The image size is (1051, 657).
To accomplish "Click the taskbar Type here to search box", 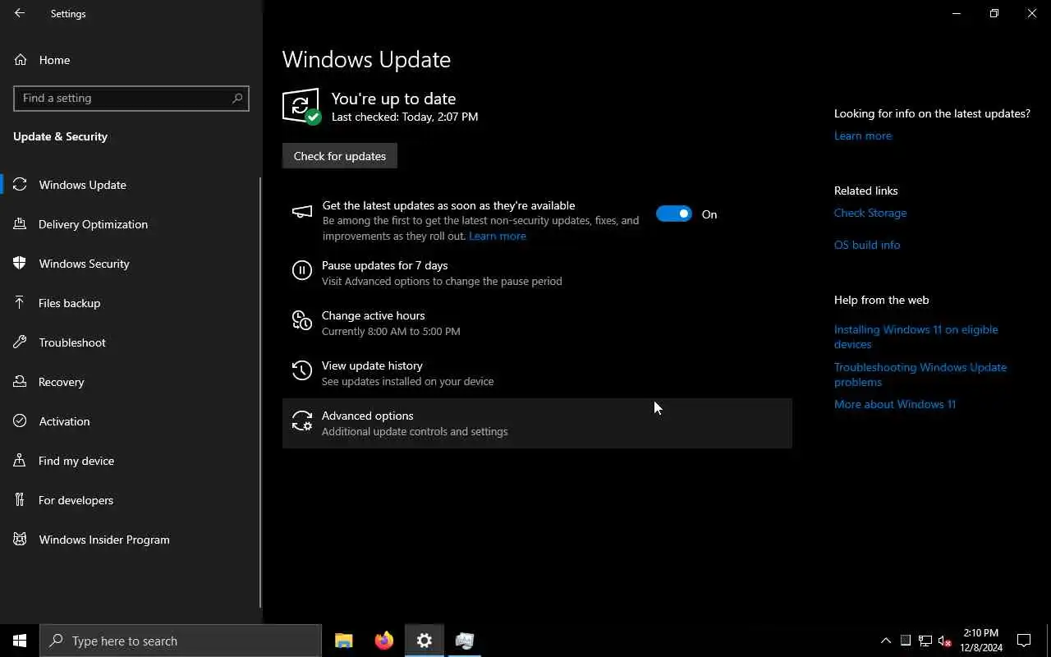I will coord(181,641).
